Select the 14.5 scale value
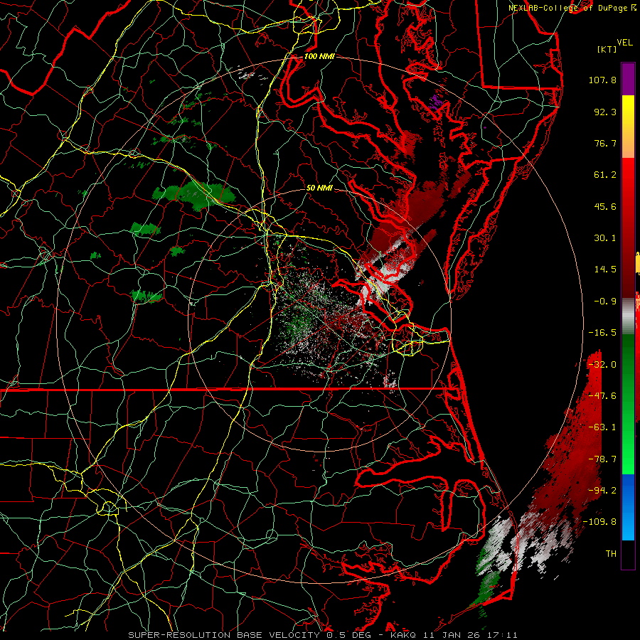Image resolution: width=640 pixels, height=640 pixels. tap(605, 270)
